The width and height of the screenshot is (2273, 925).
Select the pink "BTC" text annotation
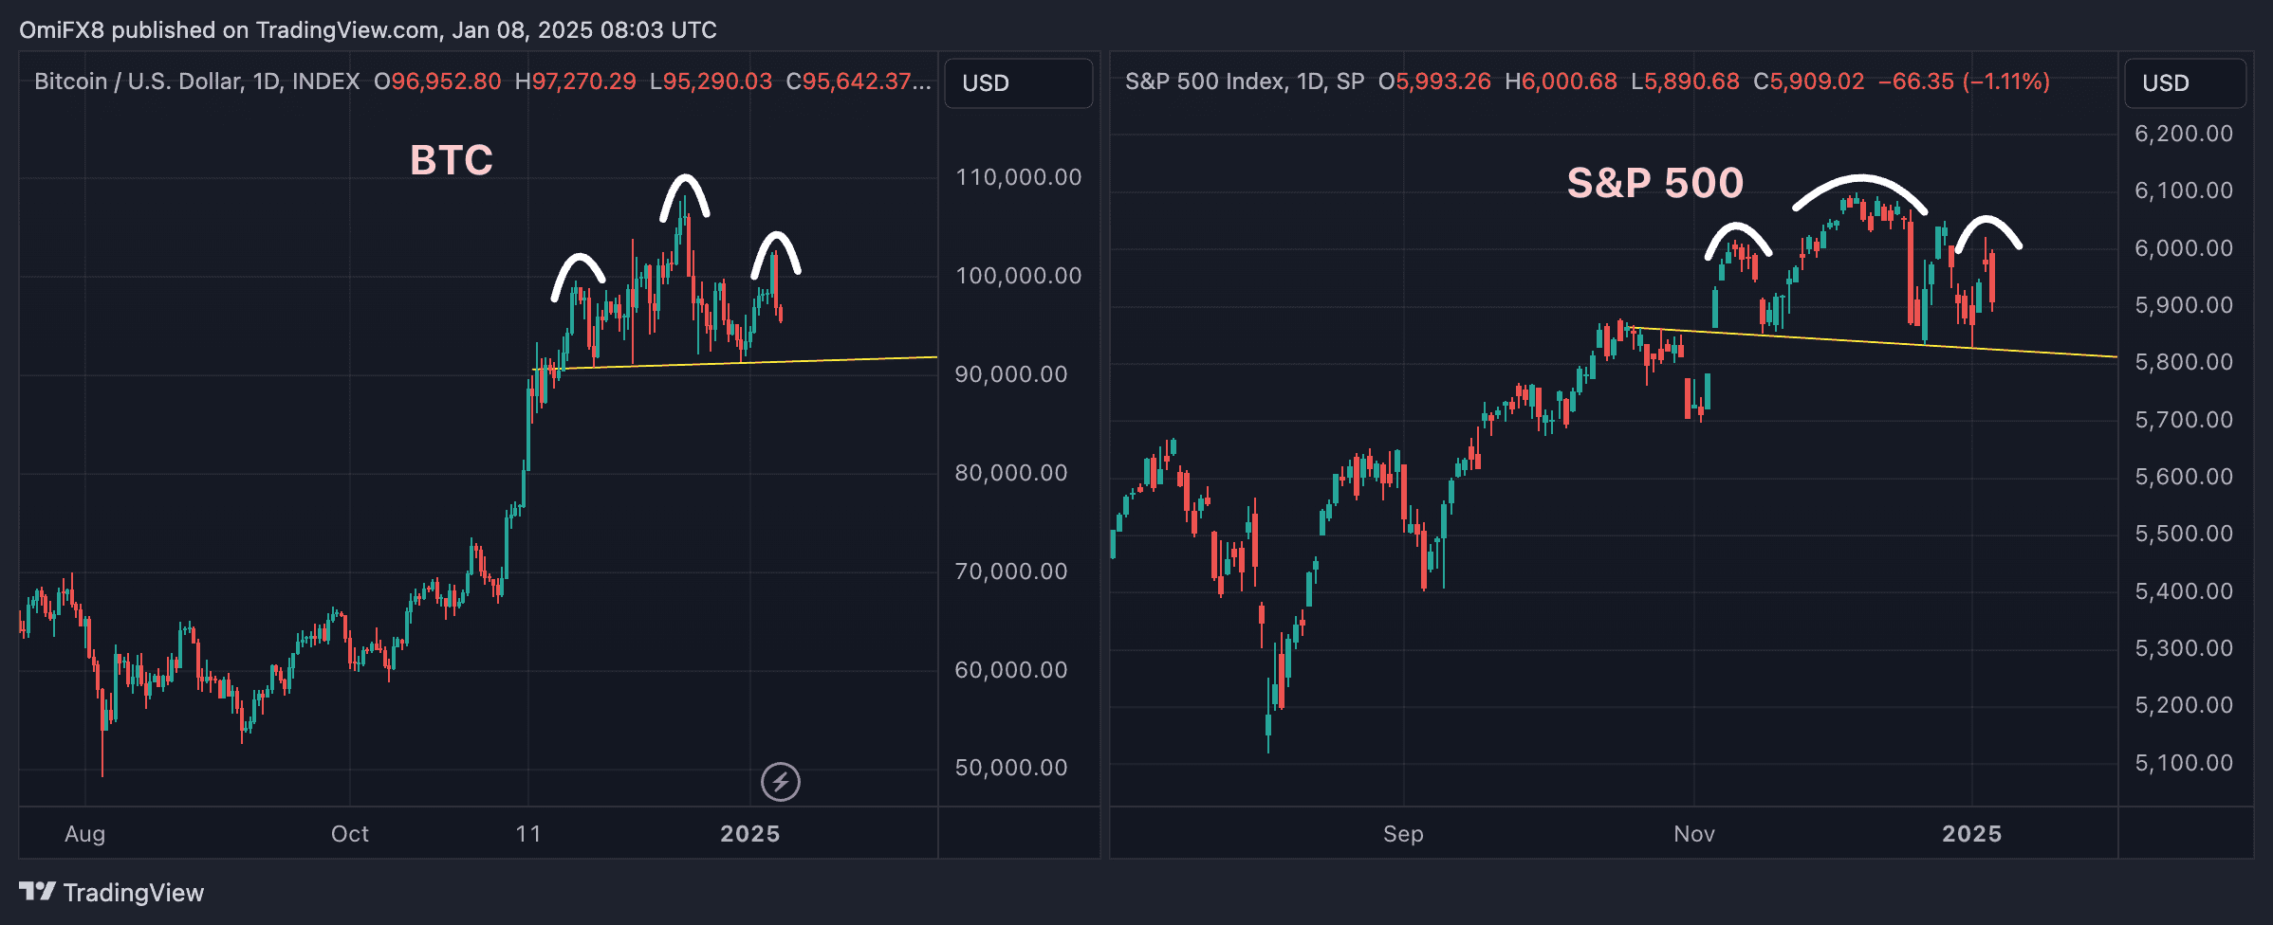(452, 160)
